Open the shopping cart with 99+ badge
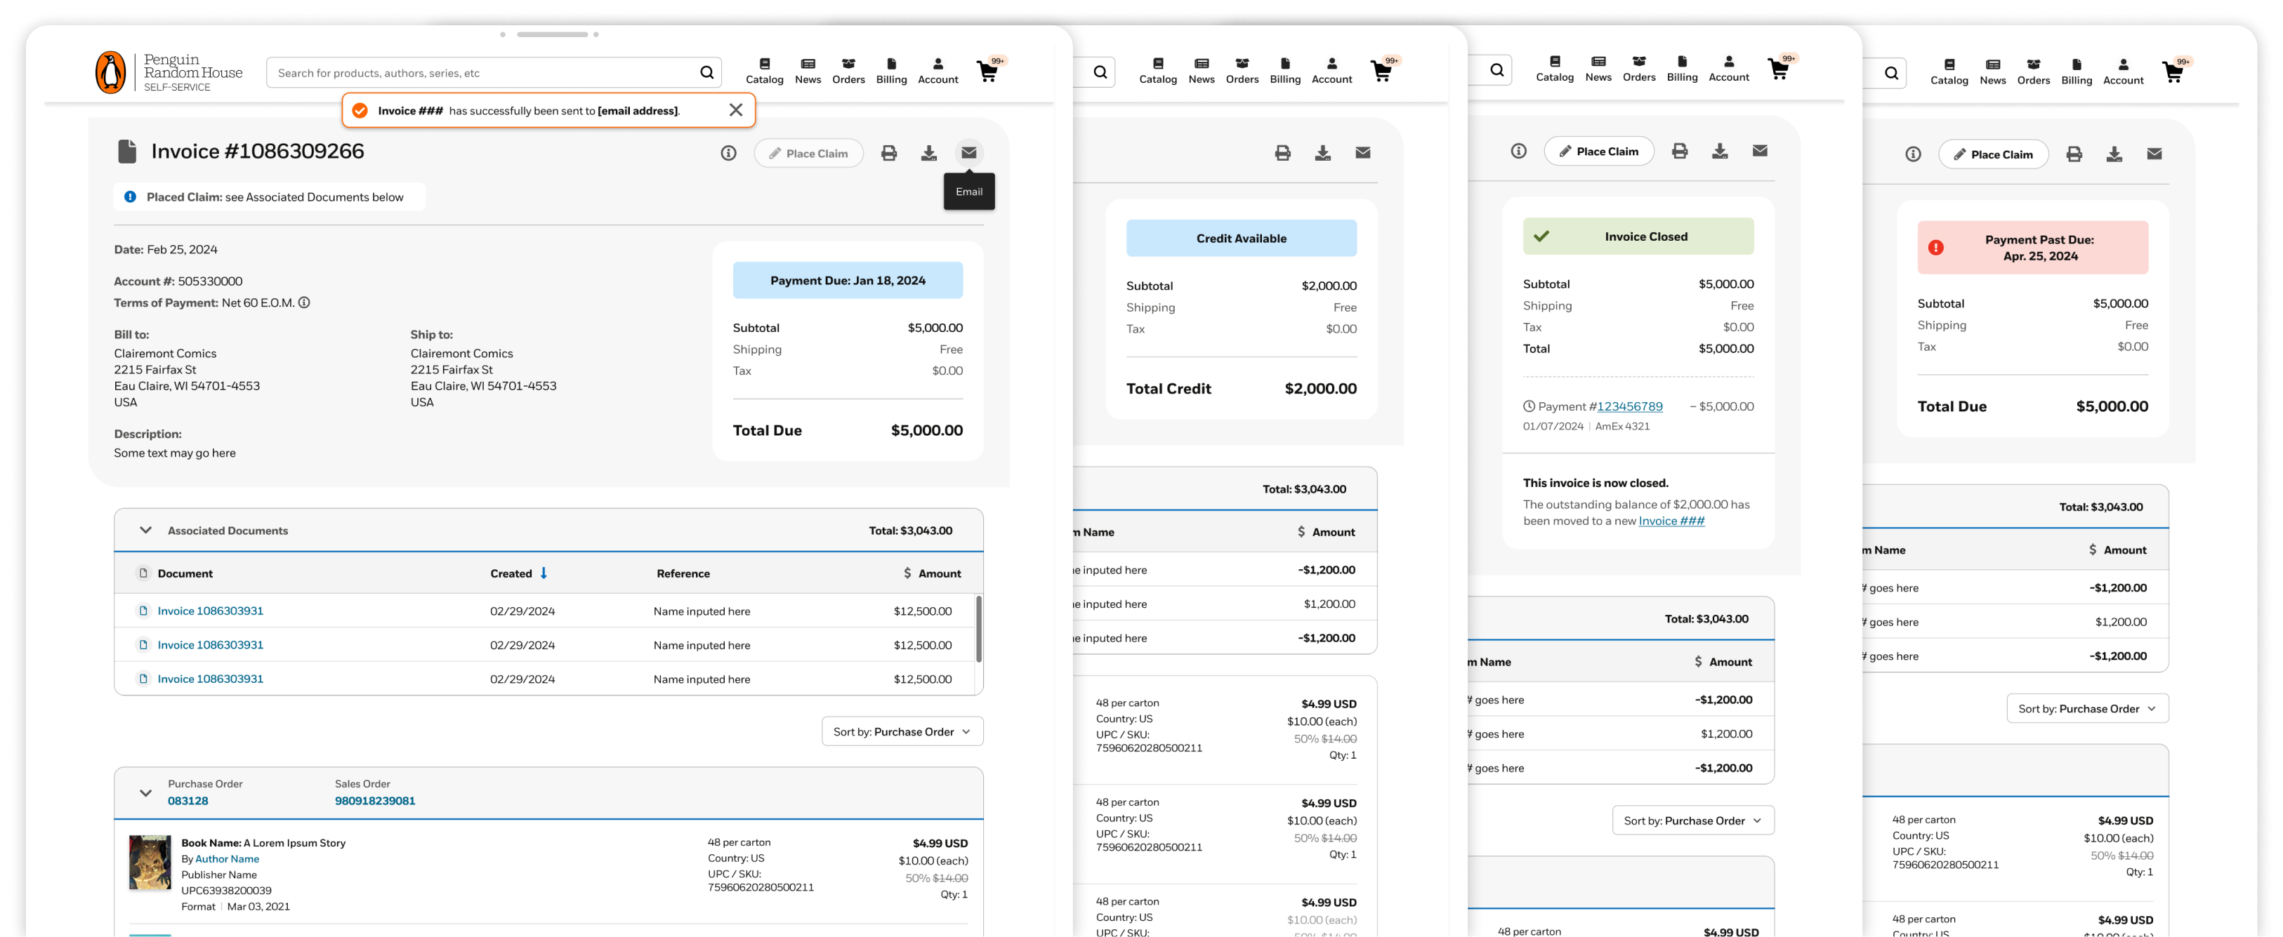Image resolution: width=2283 pixels, height=937 pixels. click(987, 72)
